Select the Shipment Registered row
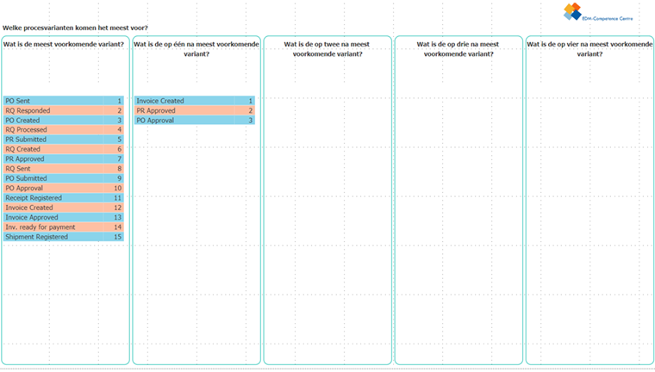 [63, 237]
